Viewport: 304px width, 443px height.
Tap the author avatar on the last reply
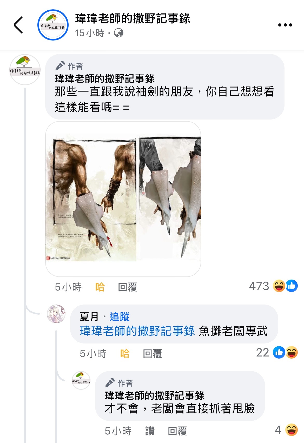[x=81, y=380]
